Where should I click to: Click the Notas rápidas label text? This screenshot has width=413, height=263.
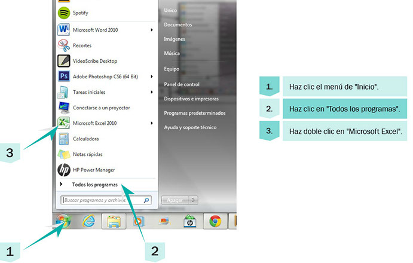pos(87,154)
